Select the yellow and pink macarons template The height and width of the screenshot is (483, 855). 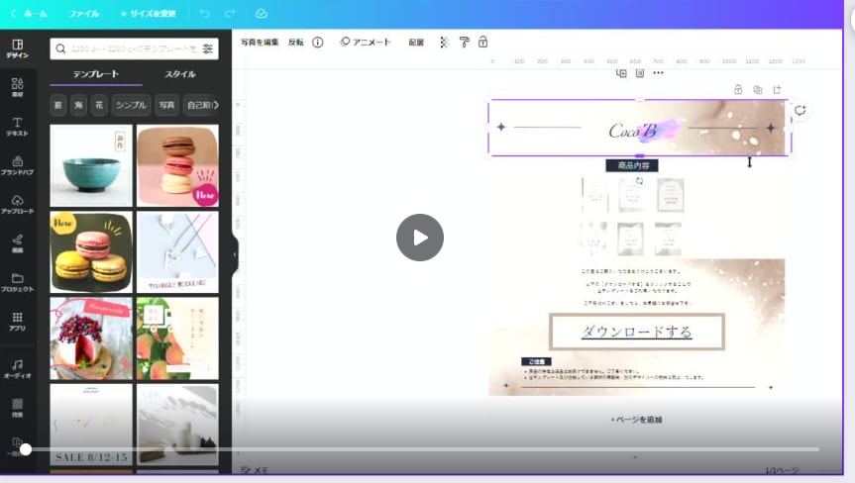(91, 252)
